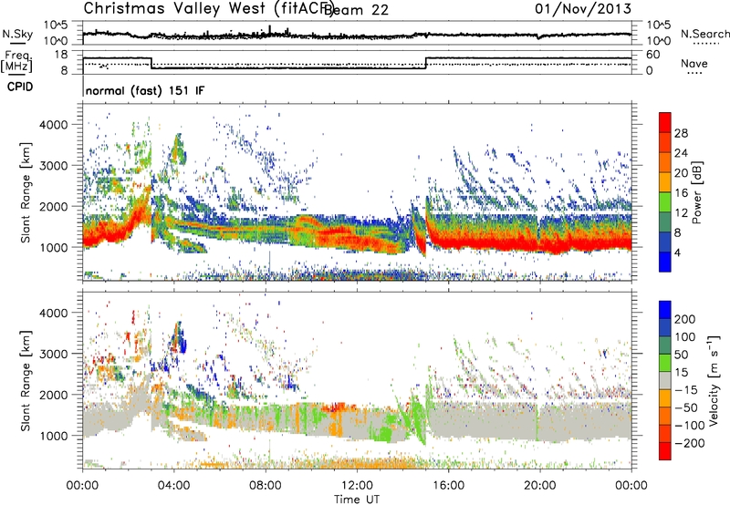Select the 'N.Sky' legend label
The height and width of the screenshot is (505, 730).
click(17, 34)
